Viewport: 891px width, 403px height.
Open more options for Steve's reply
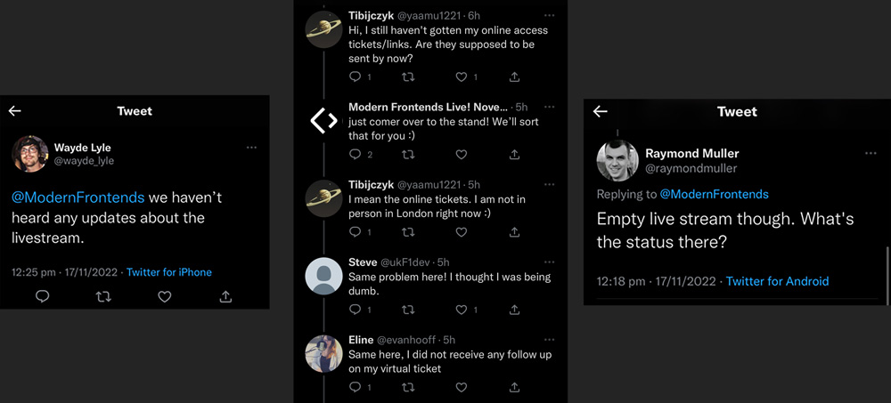pyautogui.click(x=549, y=262)
